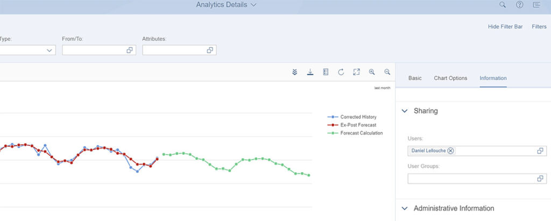The width and height of the screenshot is (551, 221).
Task: Open help via question mark icon
Action: [x=519, y=5]
